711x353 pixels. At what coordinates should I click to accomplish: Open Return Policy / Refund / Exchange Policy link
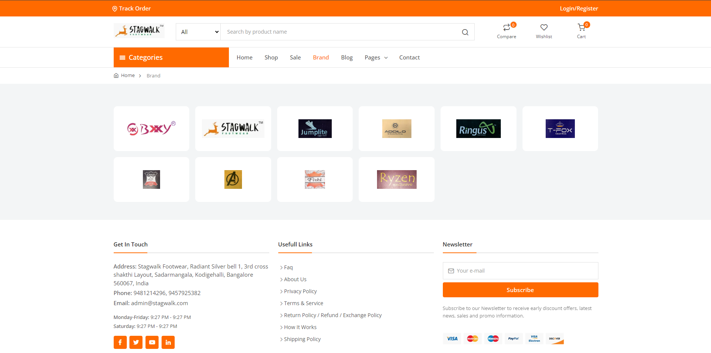point(333,315)
